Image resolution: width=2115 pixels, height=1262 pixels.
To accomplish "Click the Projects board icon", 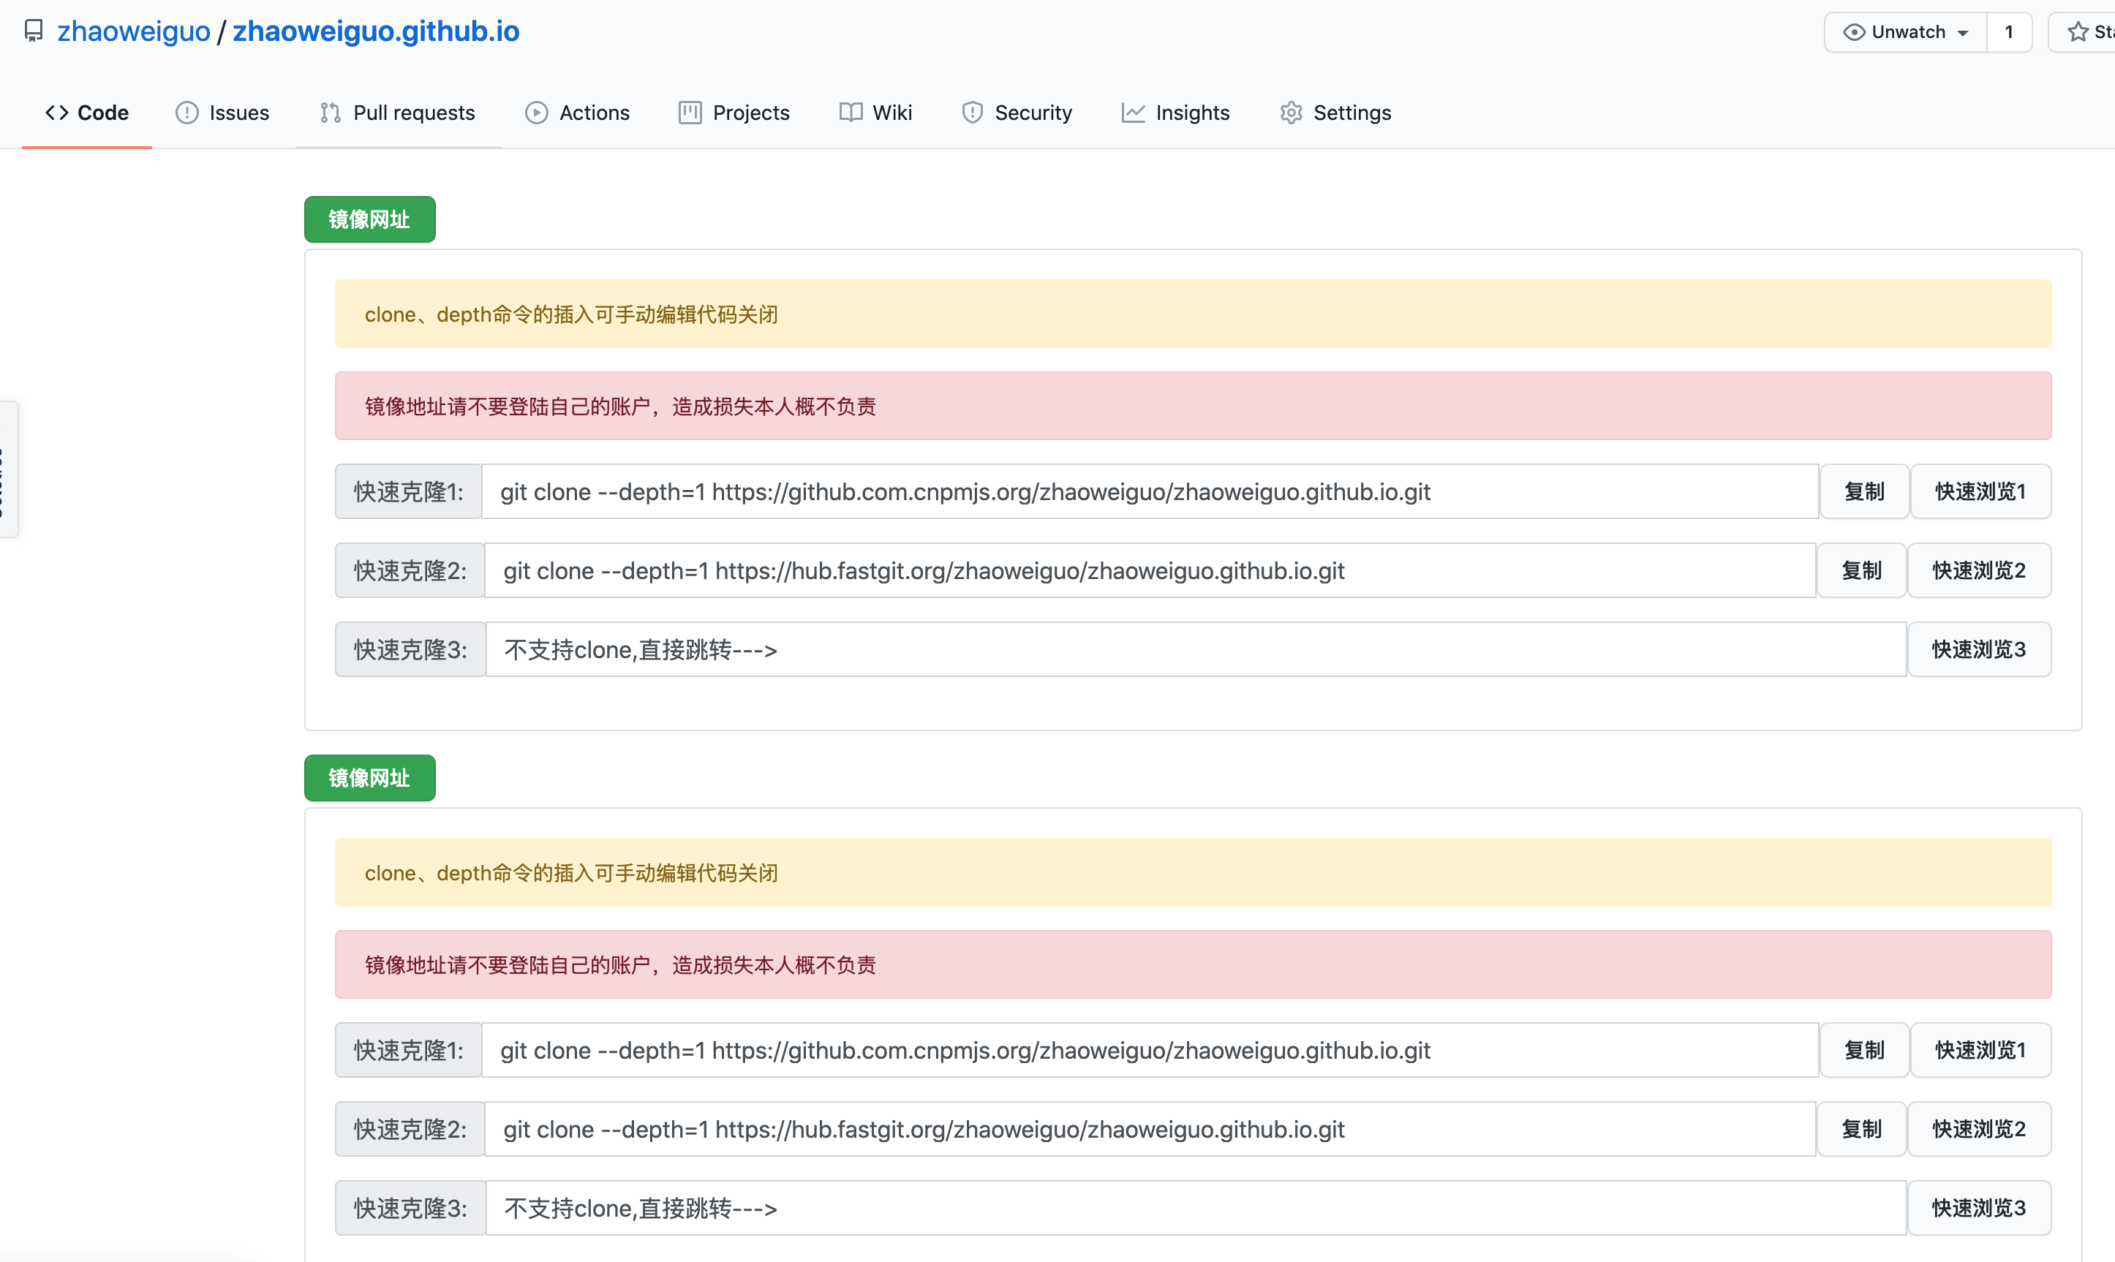I will coord(690,113).
